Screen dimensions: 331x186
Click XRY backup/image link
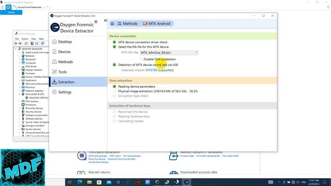[132, 156]
